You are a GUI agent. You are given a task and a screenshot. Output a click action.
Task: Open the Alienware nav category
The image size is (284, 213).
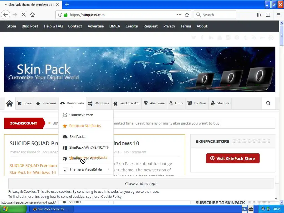pos(154,103)
